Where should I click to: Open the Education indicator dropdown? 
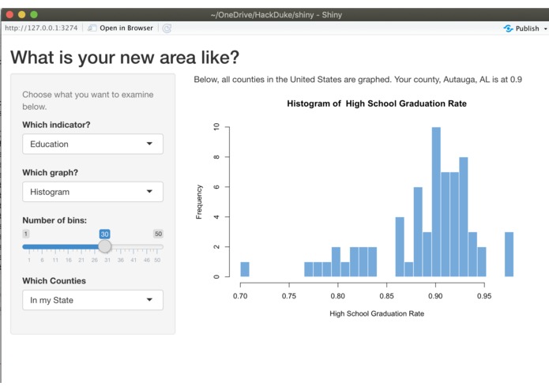(x=92, y=144)
